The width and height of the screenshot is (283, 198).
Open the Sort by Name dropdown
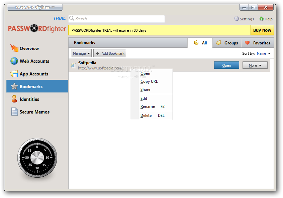[264, 53]
